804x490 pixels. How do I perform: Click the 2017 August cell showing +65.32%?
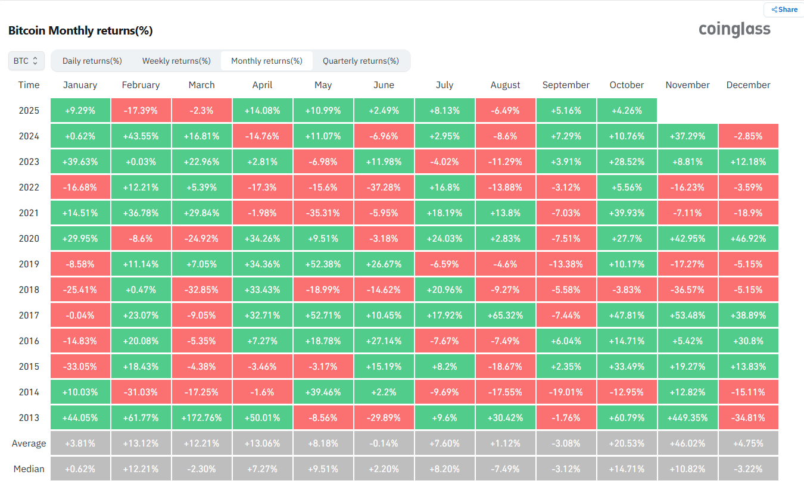coord(506,316)
